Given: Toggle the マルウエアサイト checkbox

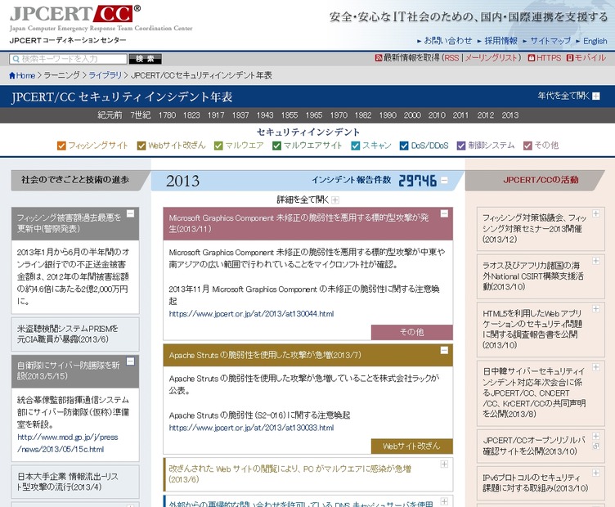Looking at the screenshot, I should pyautogui.click(x=276, y=146).
